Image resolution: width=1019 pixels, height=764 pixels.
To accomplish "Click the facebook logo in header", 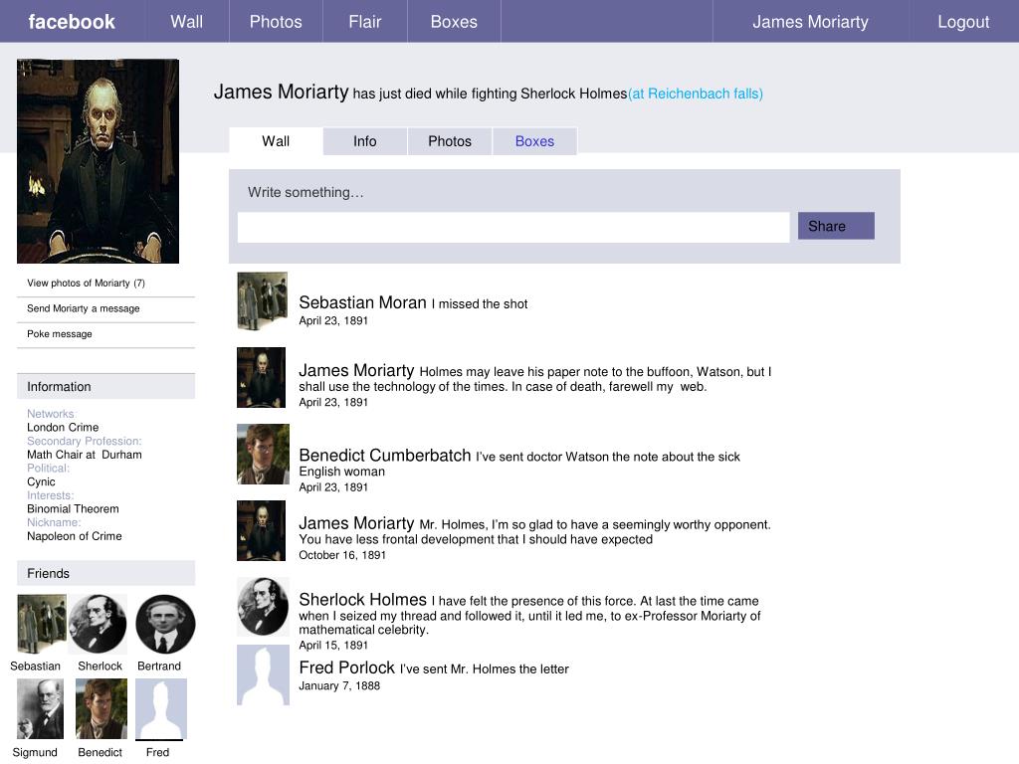I will point(72,22).
